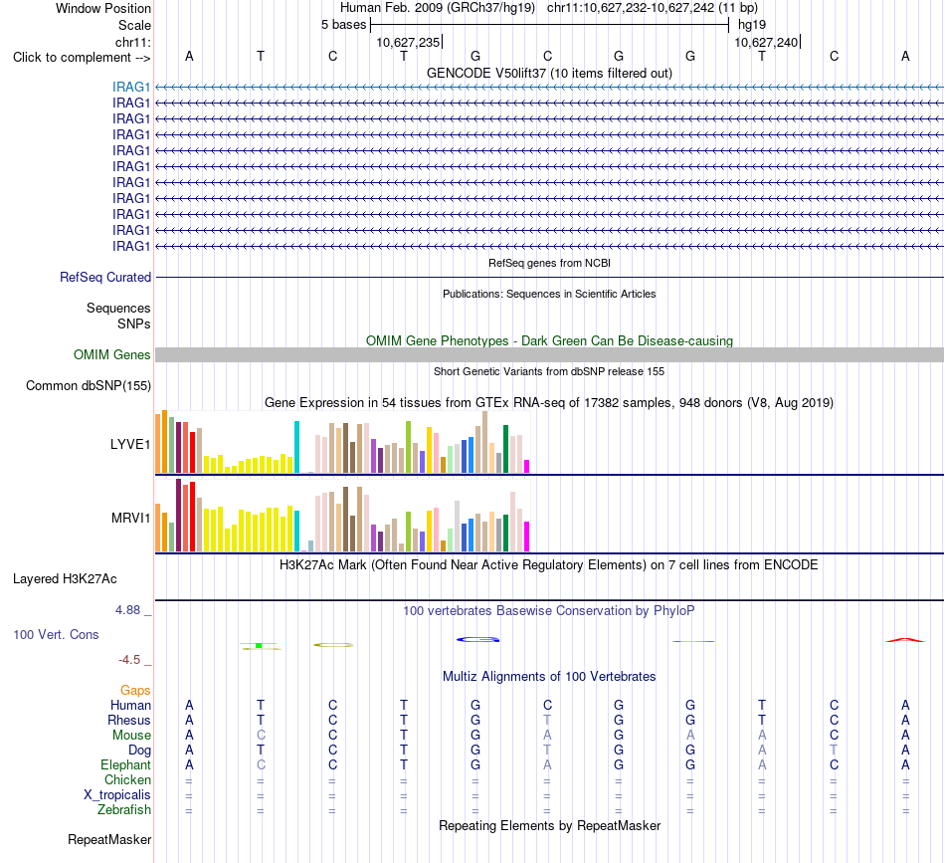Click the faded A in Dog row
This screenshot has height=863, width=945.
[x=762, y=751]
